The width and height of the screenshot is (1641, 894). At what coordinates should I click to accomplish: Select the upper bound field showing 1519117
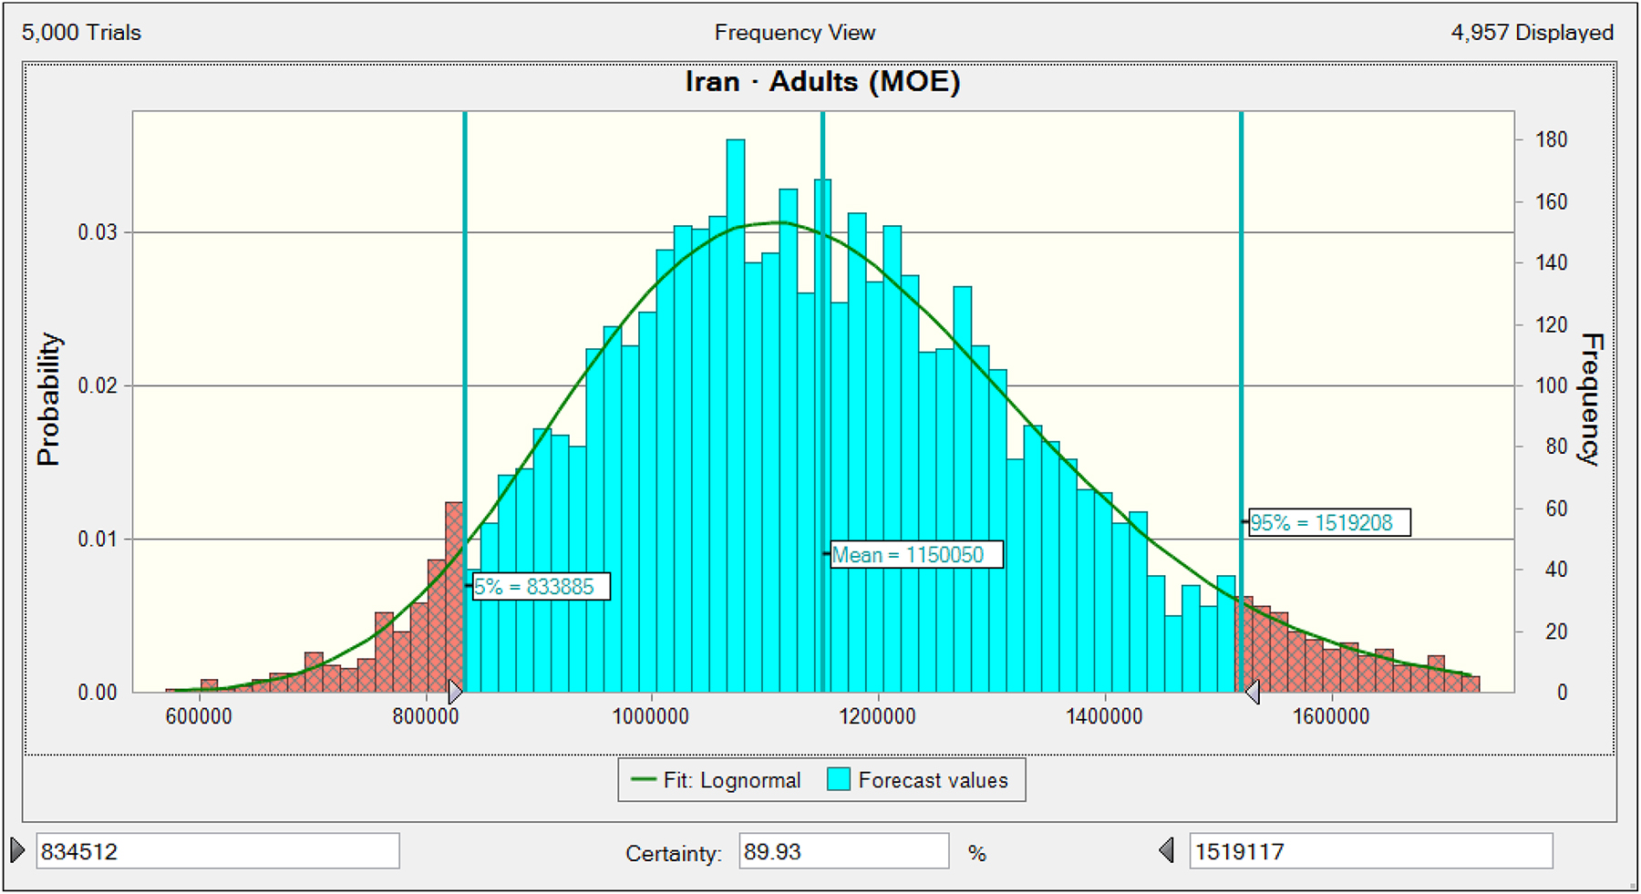1369,851
